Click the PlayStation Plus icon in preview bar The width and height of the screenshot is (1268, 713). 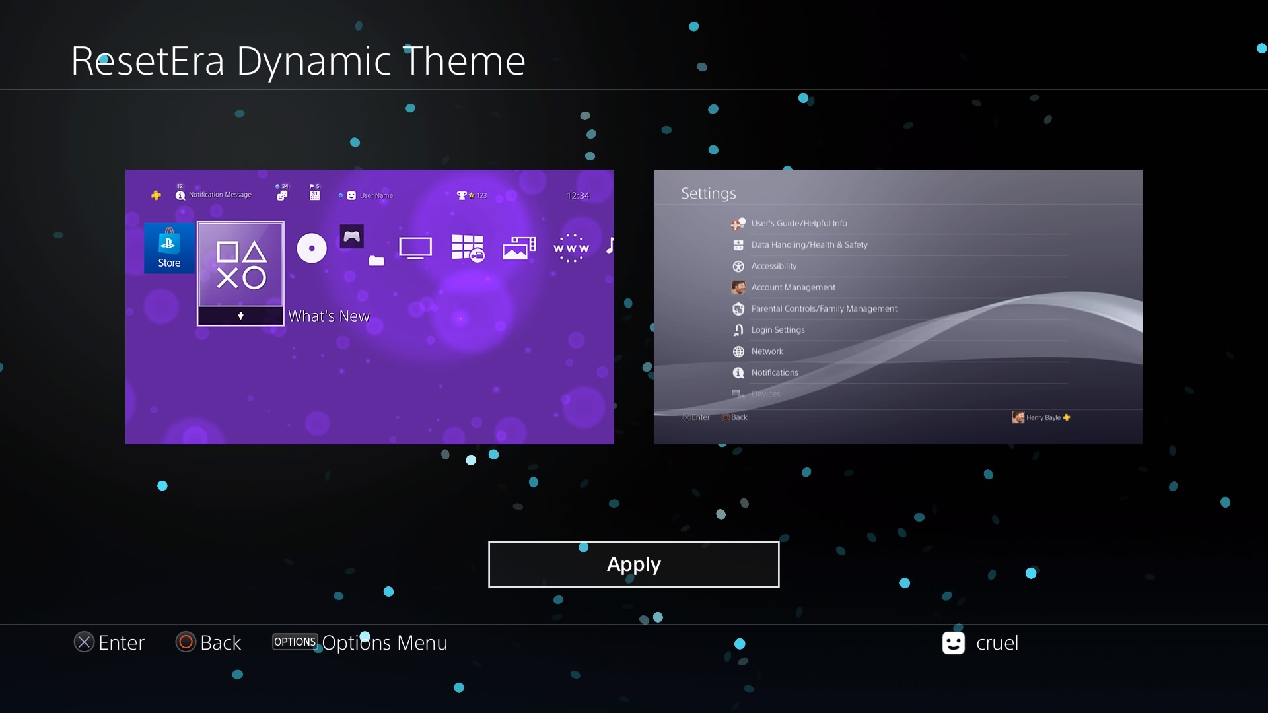[x=156, y=195]
